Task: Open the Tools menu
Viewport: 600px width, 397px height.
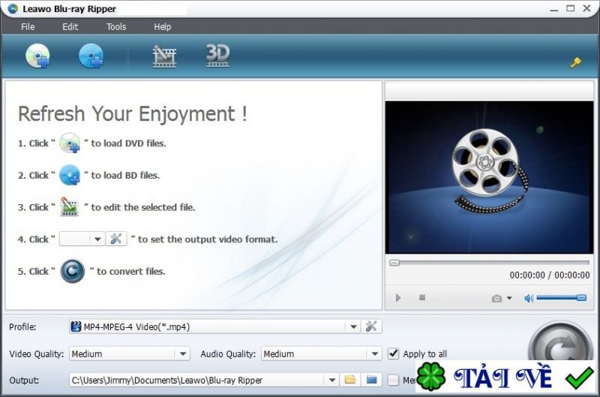Action: pos(116,26)
